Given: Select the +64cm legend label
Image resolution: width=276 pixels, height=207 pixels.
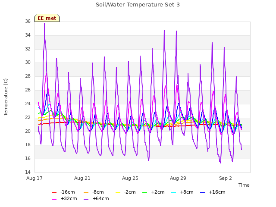Looking at the screenshot, I should click(100, 198).
